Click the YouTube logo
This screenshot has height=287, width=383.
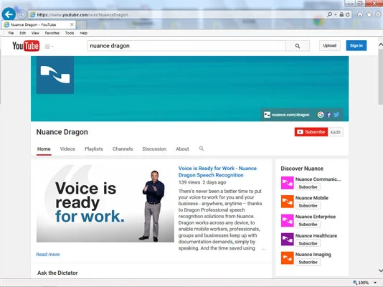pos(26,46)
